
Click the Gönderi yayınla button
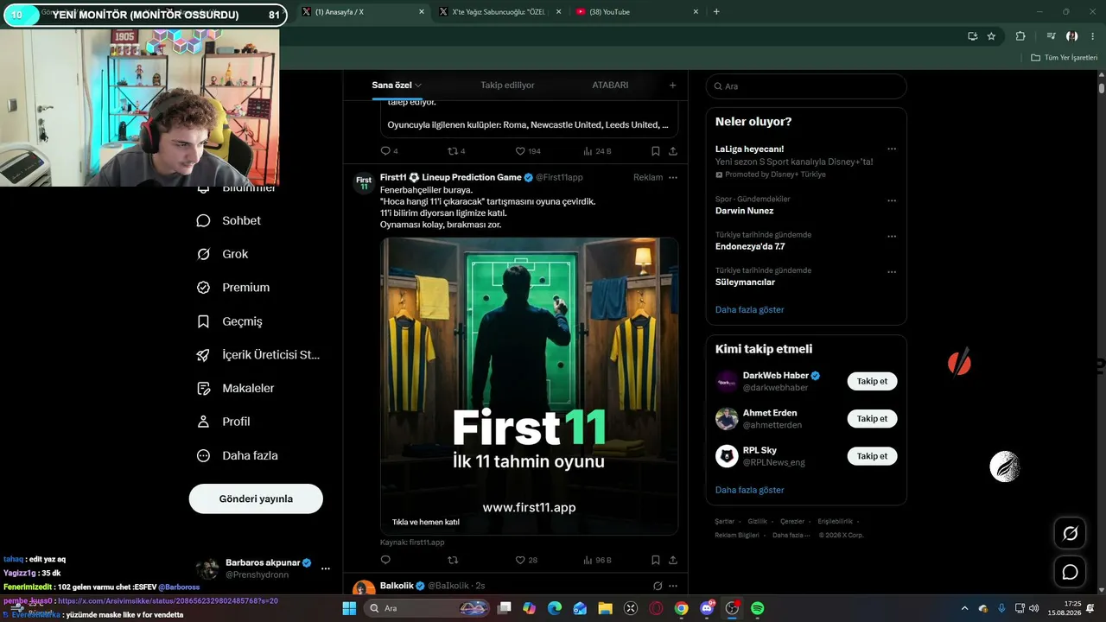pos(256,498)
